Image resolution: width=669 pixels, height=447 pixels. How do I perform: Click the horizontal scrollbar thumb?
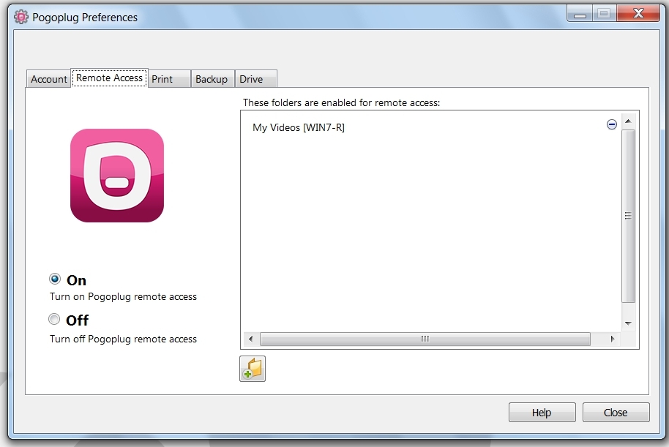(425, 339)
